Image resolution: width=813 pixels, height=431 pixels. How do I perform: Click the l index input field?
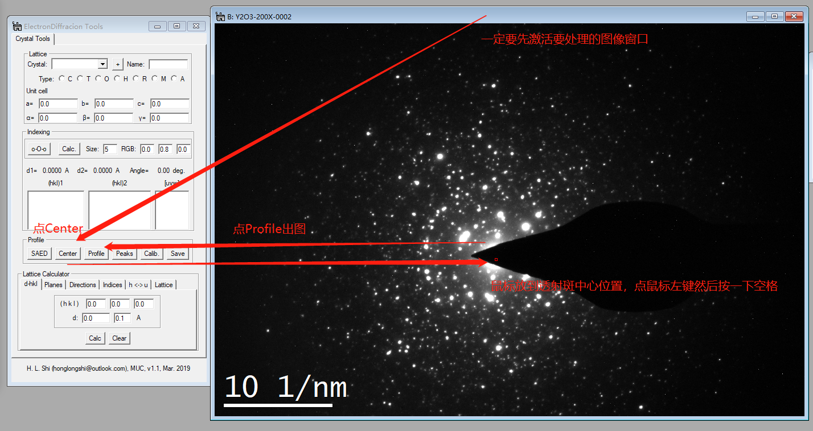click(143, 304)
